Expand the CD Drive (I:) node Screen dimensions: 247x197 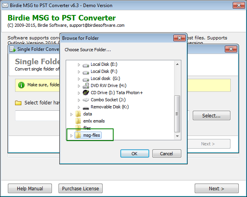tap(79, 93)
